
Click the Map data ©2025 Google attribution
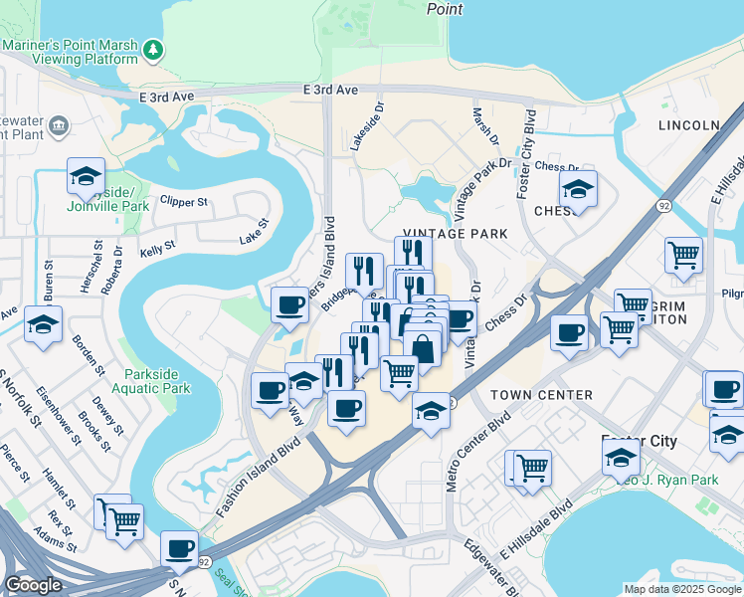point(682,590)
